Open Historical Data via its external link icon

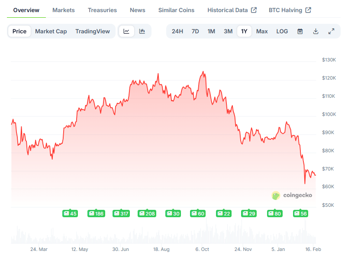pyautogui.click(x=254, y=9)
